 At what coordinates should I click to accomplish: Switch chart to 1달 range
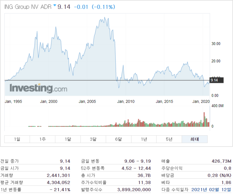pos(68,139)
